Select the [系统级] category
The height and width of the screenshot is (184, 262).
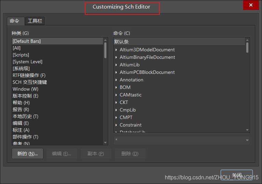tap(58, 68)
